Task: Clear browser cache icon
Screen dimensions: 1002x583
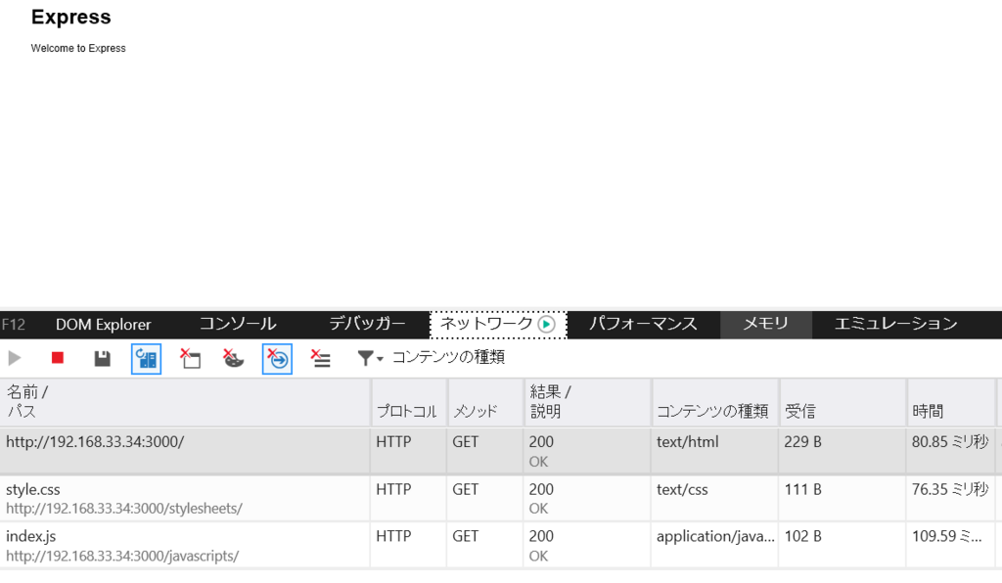Action: tap(190, 358)
